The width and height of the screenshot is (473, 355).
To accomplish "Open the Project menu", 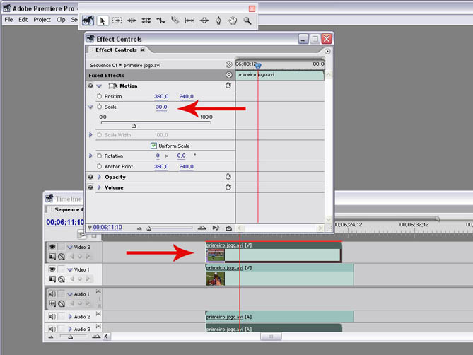I will tap(42, 20).
